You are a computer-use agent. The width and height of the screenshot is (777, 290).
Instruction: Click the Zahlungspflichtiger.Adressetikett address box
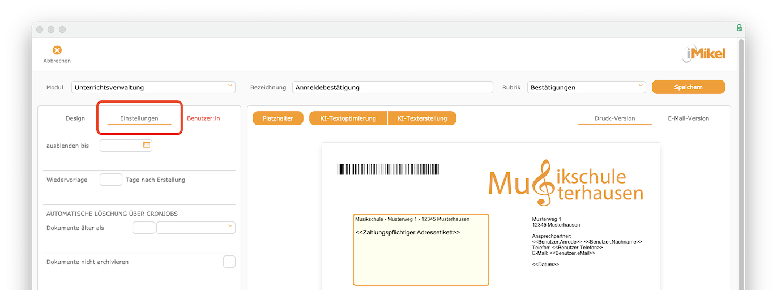(421, 250)
